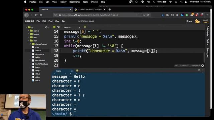Save page to Pocket icon
This screenshot has width=214, height=120.
144,15
